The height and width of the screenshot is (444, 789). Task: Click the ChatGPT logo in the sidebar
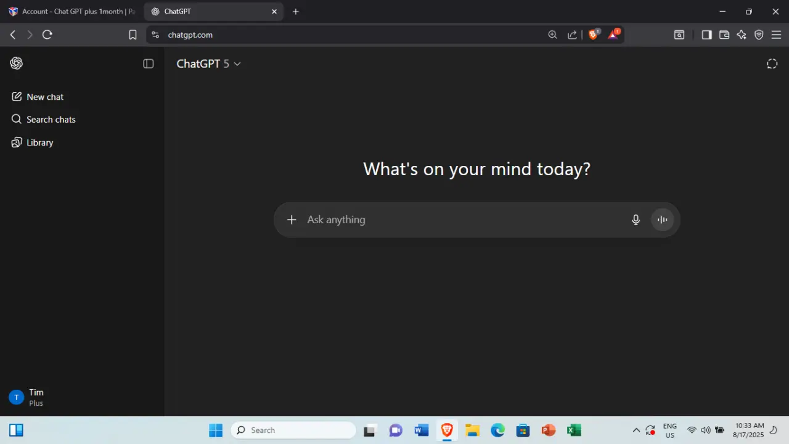pos(17,64)
